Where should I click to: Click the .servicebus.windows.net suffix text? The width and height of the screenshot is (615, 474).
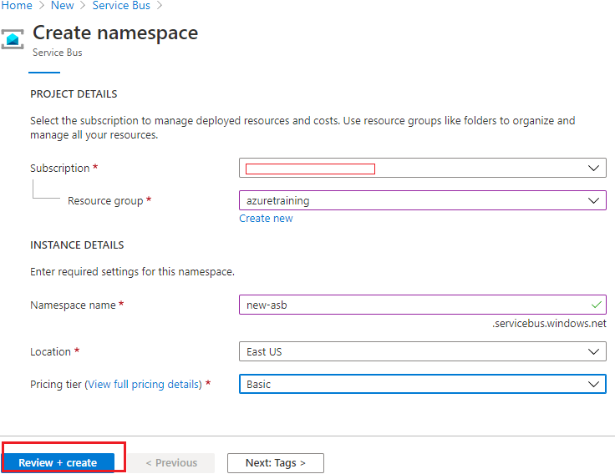point(549,324)
